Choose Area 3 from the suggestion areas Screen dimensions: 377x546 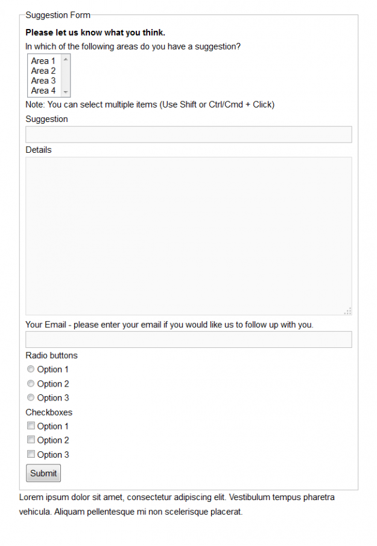43,81
